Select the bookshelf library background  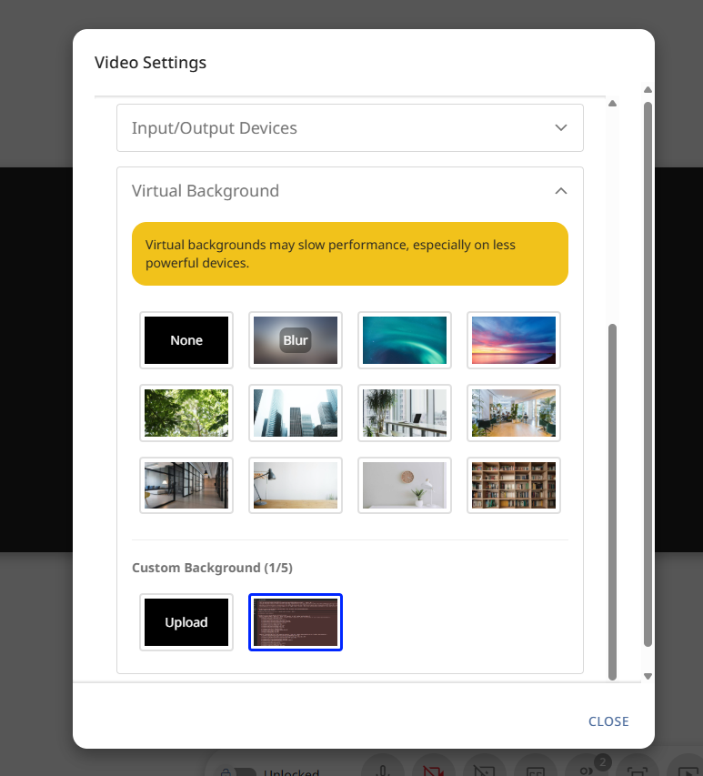(514, 486)
